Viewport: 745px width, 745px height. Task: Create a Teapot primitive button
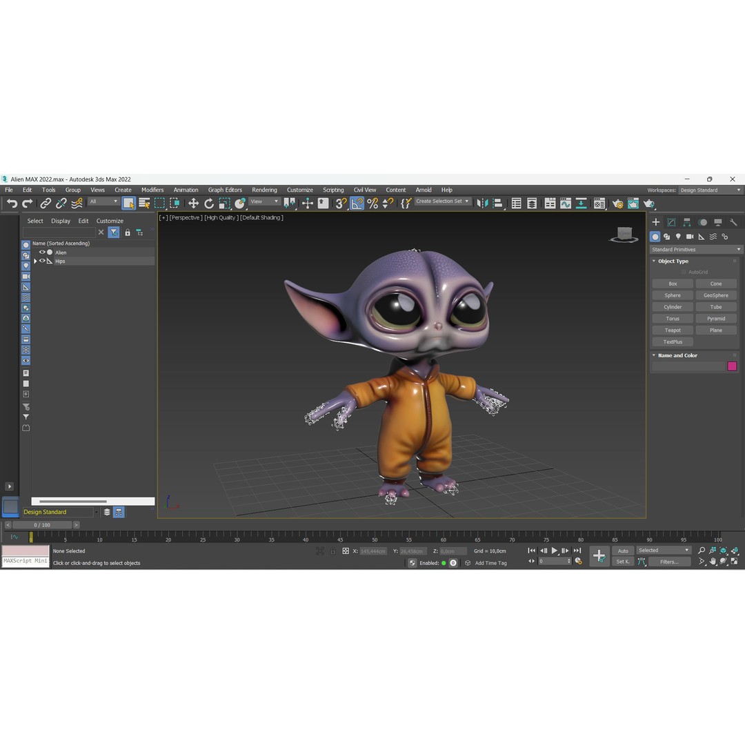coord(673,330)
